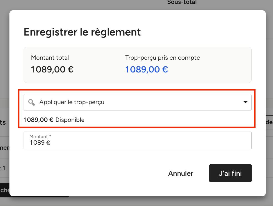Click the truncated "ts" heading on the left background

[x=3, y=122]
